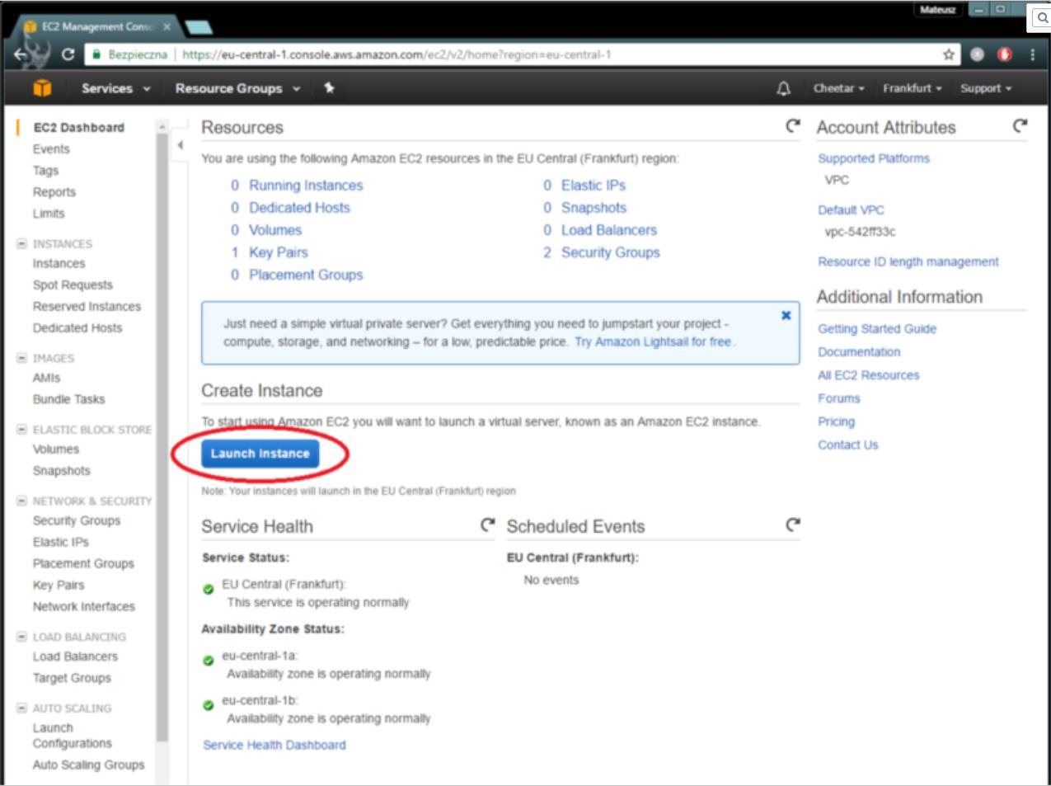
Task: Select Spot Requests in the sidebar
Action: tap(73, 285)
